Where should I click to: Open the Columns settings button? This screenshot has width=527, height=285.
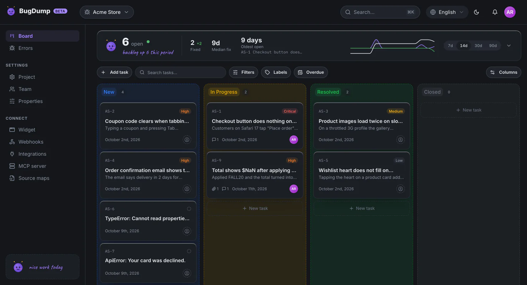(x=503, y=72)
